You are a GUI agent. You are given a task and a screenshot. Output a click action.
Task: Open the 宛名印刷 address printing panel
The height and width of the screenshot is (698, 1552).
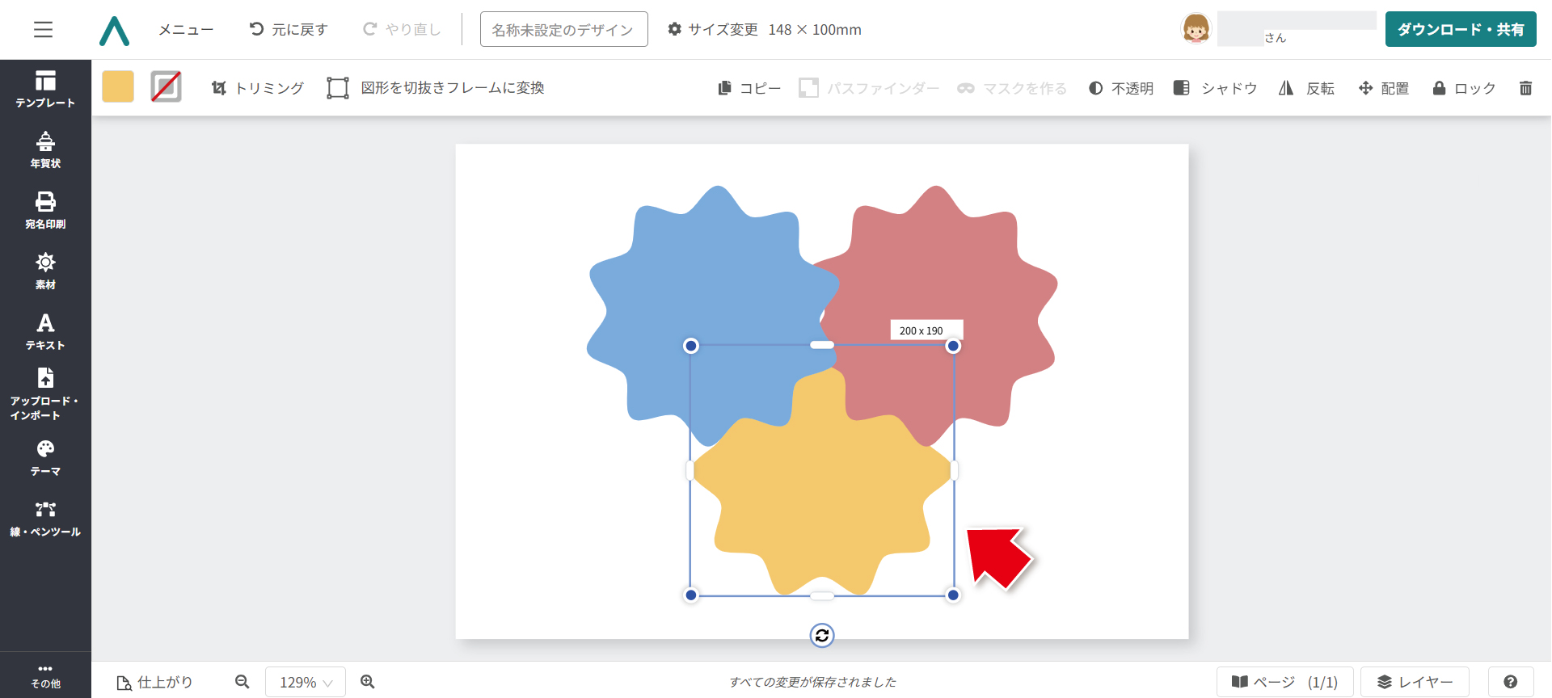click(x=45, y=210)
